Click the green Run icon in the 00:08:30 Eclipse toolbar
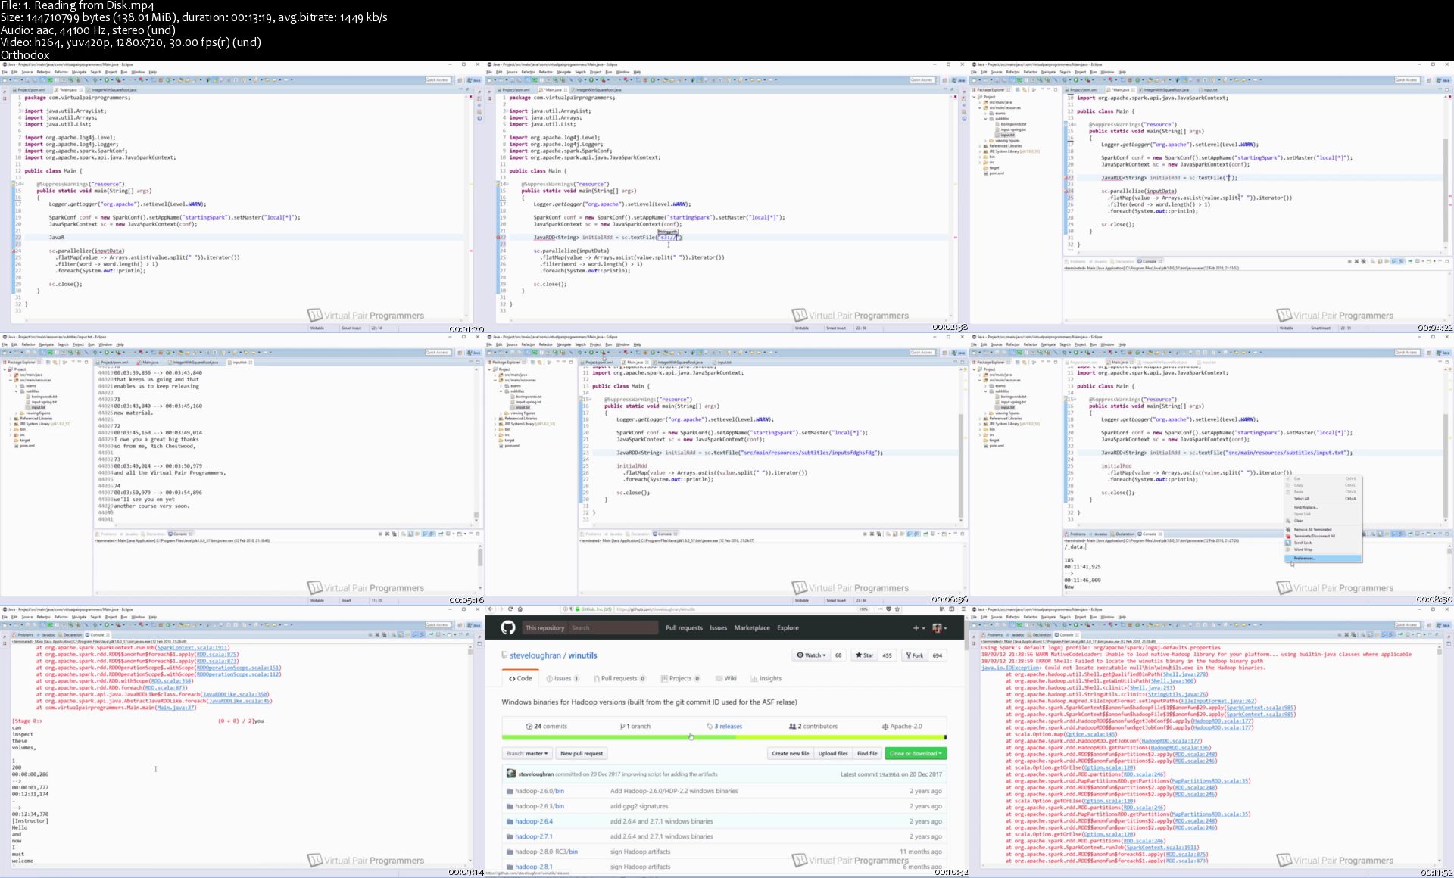 [1076, 352]
